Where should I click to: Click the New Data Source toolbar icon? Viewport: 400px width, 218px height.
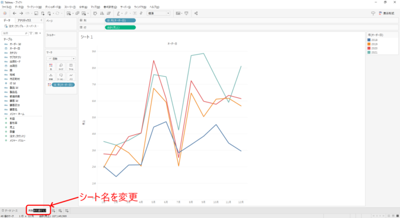pyautogui.click(x=43, y=13)
